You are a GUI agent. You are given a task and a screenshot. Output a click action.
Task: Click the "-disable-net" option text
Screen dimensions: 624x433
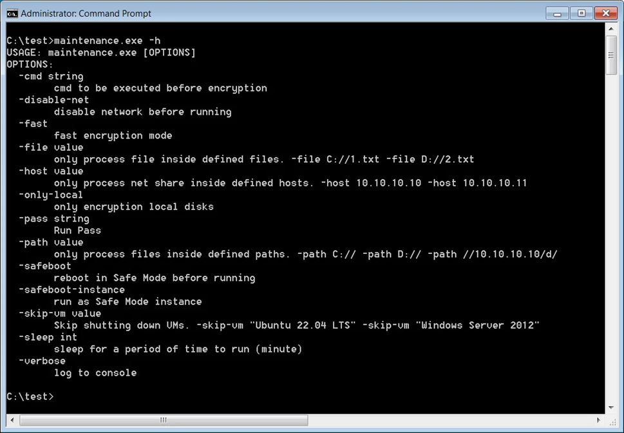pyautogui.click(x=53, y=100)
